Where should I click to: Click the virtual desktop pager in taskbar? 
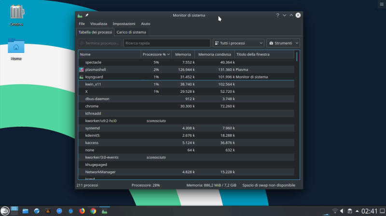(14, 211)
